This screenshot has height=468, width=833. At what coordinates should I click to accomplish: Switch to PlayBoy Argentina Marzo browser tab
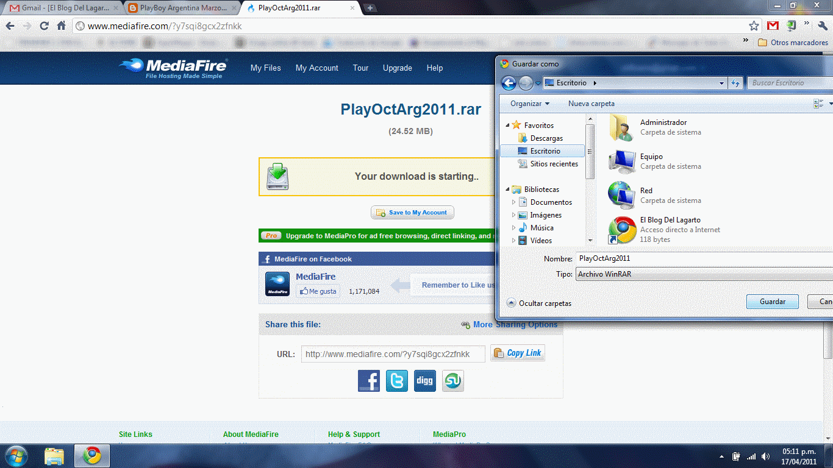181,8
